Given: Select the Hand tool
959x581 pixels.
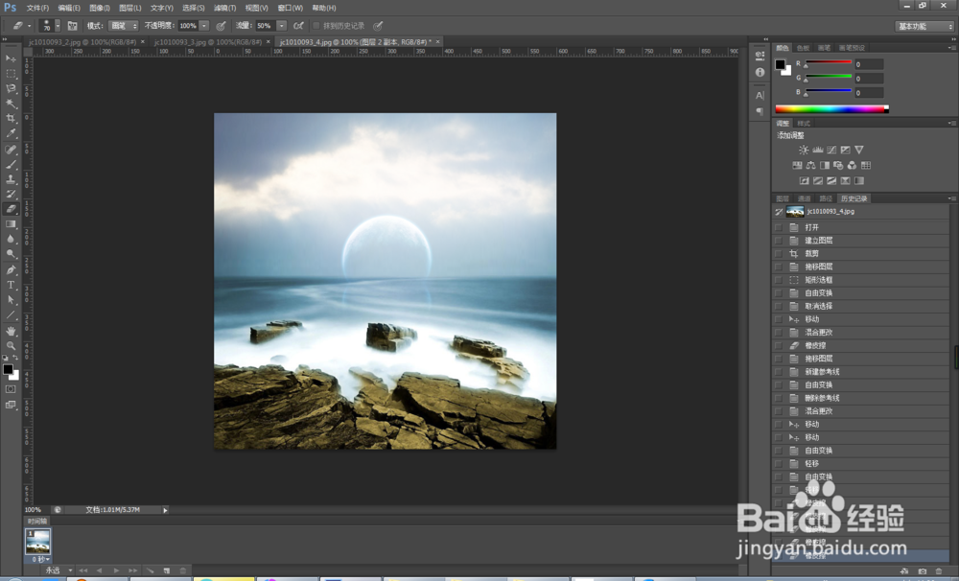Looking at the screenshot, I should click(11, 331).
